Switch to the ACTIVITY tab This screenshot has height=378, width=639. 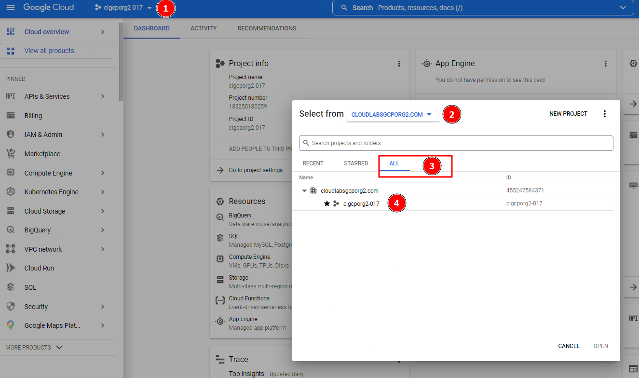click(x=204, y=28)
